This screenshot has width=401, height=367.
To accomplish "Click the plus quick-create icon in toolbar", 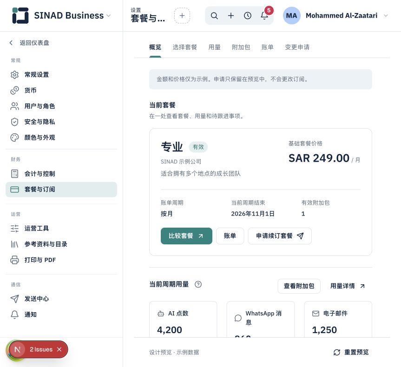I will tap(231, 16).
